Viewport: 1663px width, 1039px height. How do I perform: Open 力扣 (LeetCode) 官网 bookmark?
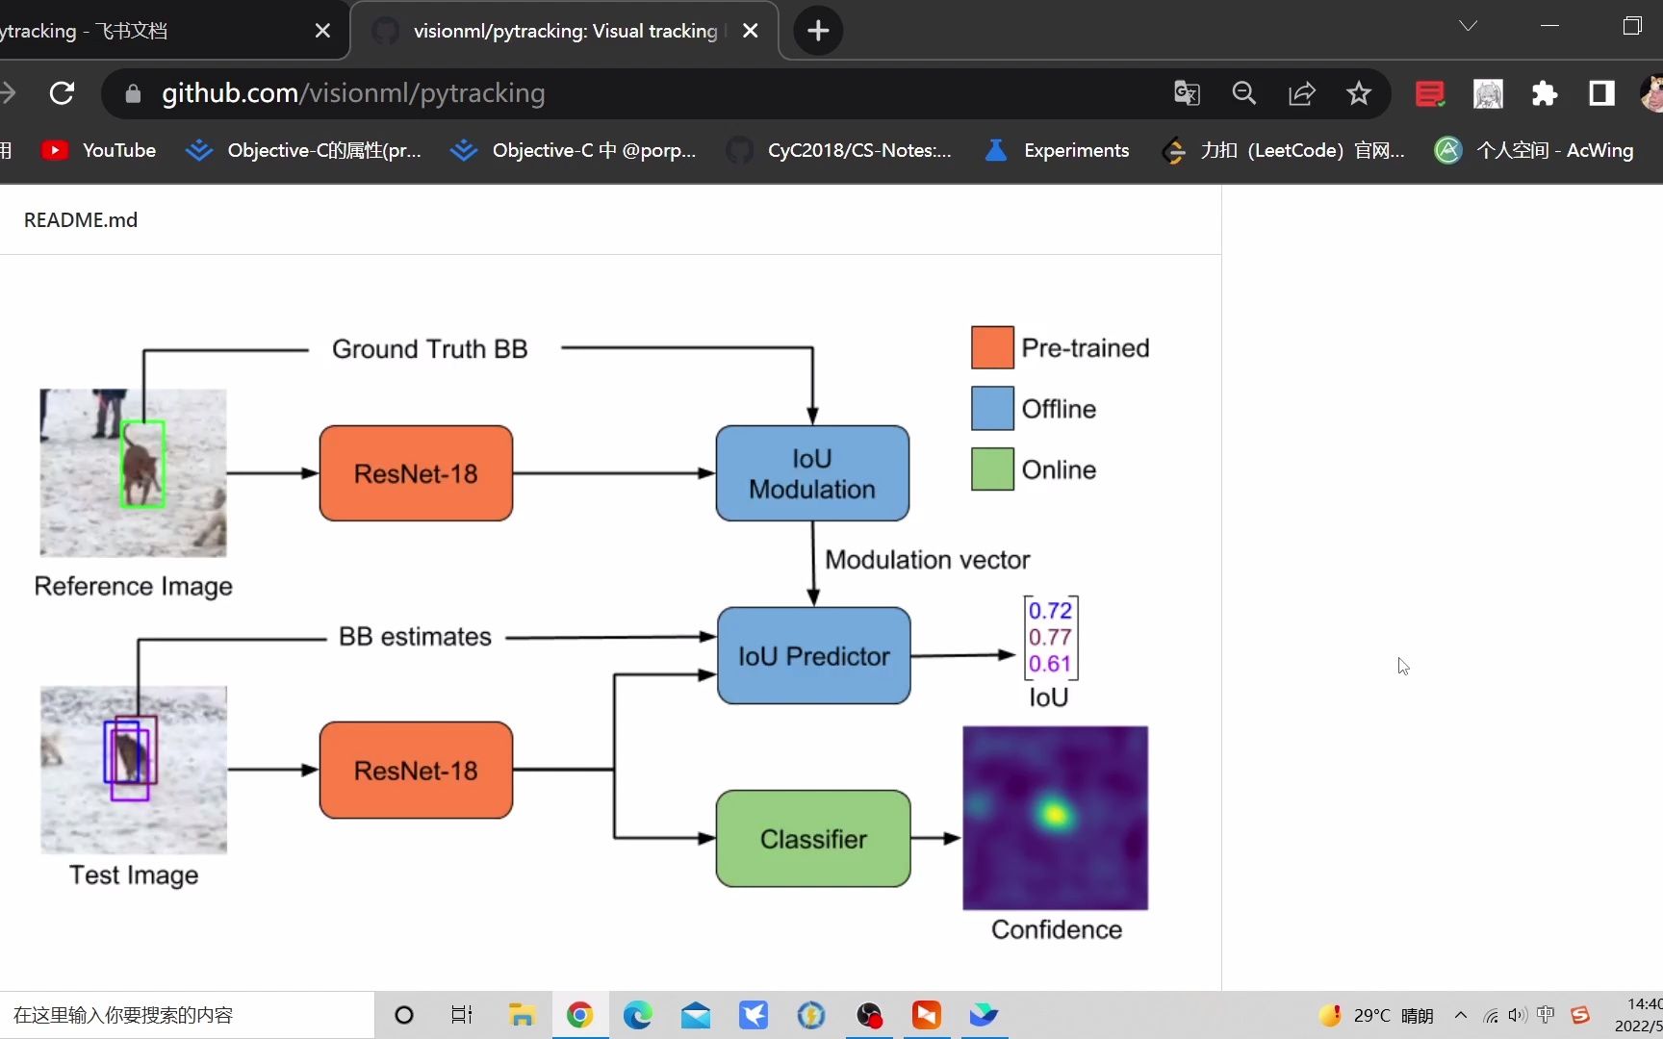pos(1283,150)
